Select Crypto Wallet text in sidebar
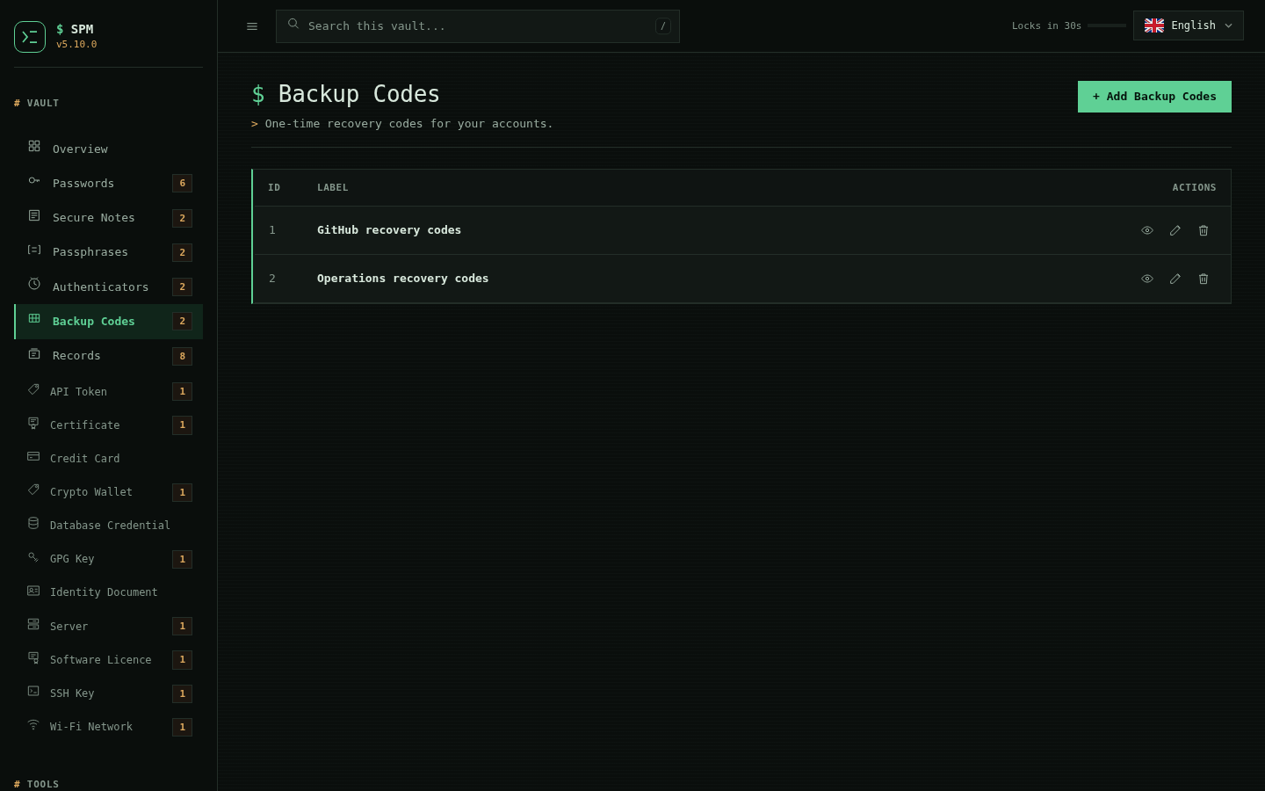Viewport: 1265px width, 791px height. (x=91, y=491)
